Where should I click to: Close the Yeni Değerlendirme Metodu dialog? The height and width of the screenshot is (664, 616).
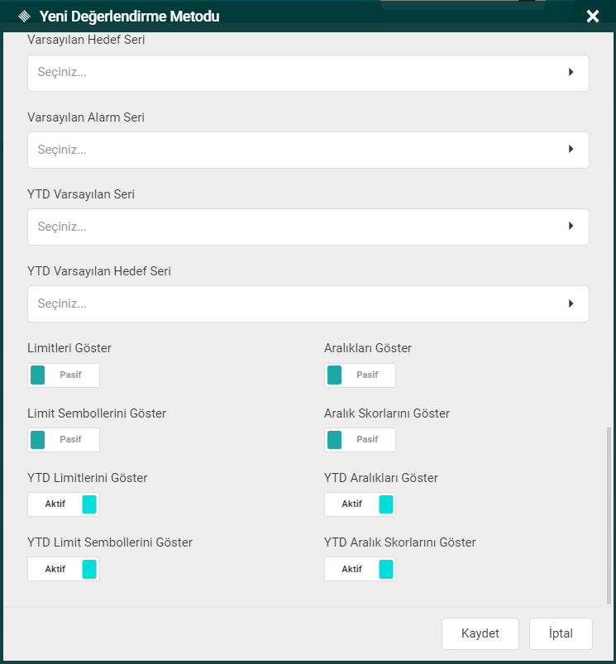[592, 16]
